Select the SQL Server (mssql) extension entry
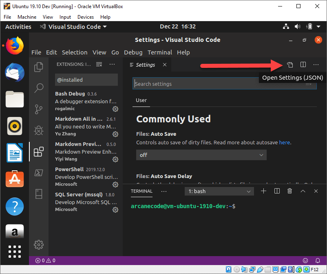 coord(86,202)
